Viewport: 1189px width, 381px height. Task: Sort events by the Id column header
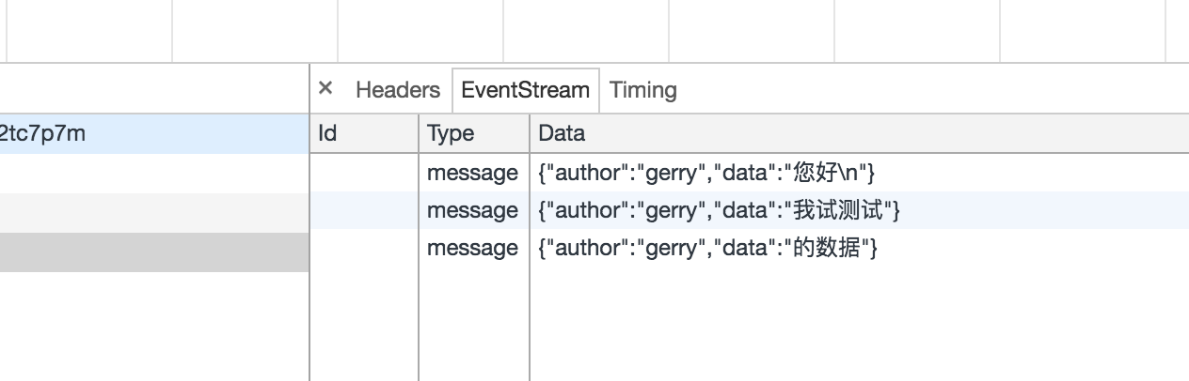(x=364, y=133)
